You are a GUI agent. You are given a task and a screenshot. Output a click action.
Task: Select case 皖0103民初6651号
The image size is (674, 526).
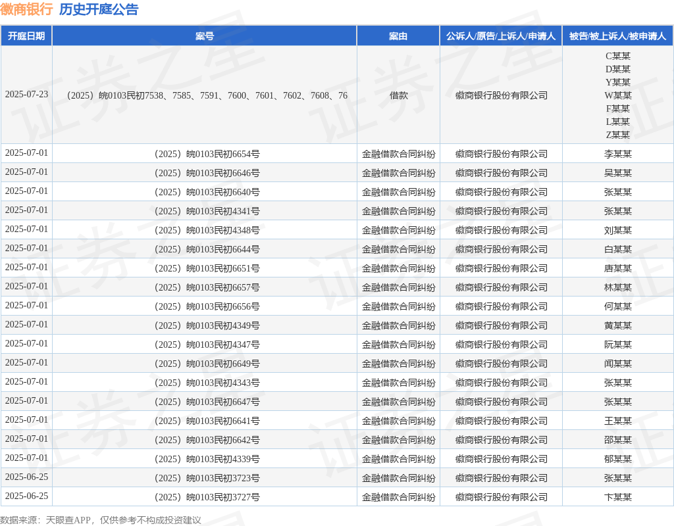pos(207,268)
